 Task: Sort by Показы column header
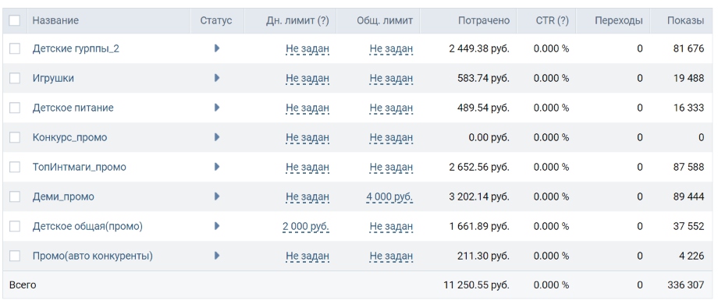685,20
